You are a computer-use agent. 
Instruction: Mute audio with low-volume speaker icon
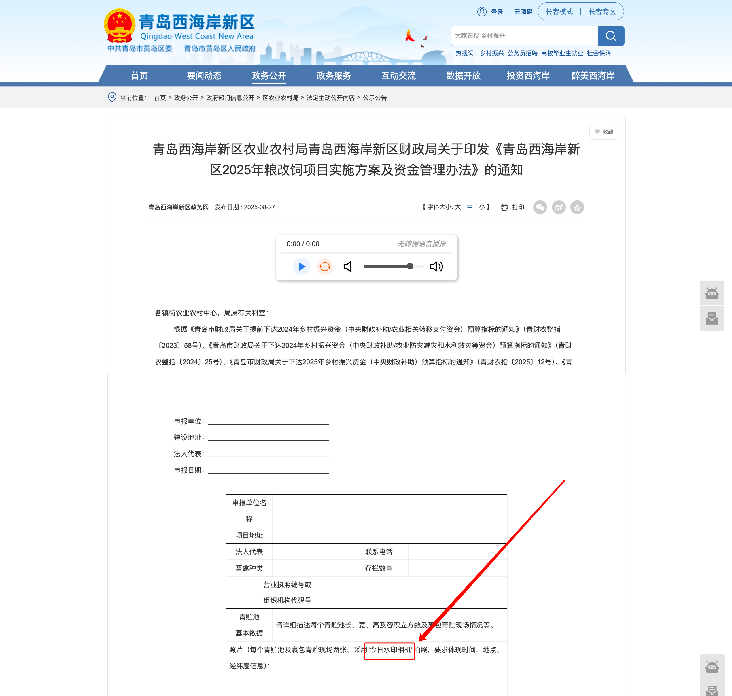click(348, 266)
